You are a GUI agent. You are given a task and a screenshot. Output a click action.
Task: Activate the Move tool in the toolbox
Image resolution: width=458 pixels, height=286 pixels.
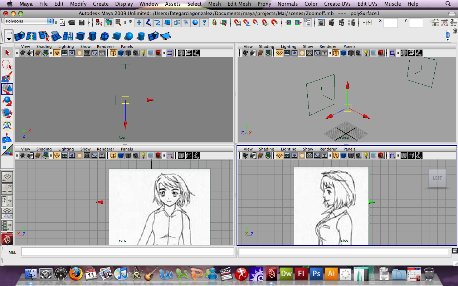pos(7,89)
